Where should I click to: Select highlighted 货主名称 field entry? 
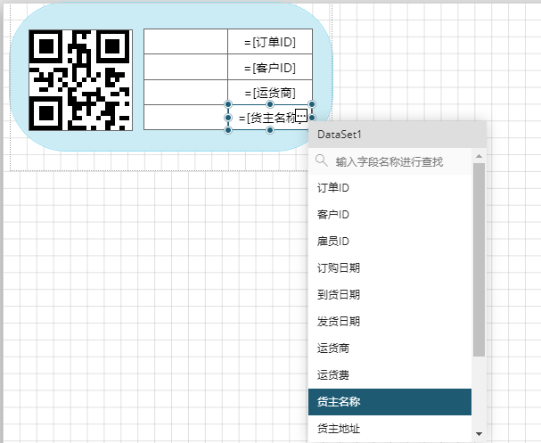(x=389, y=402)
